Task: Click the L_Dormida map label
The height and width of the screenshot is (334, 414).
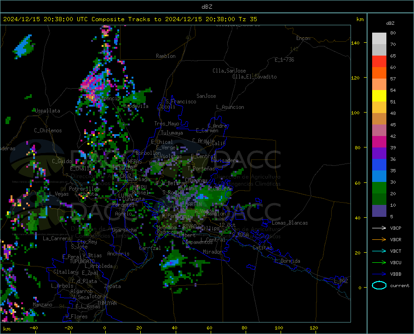Action: (287, 261)
